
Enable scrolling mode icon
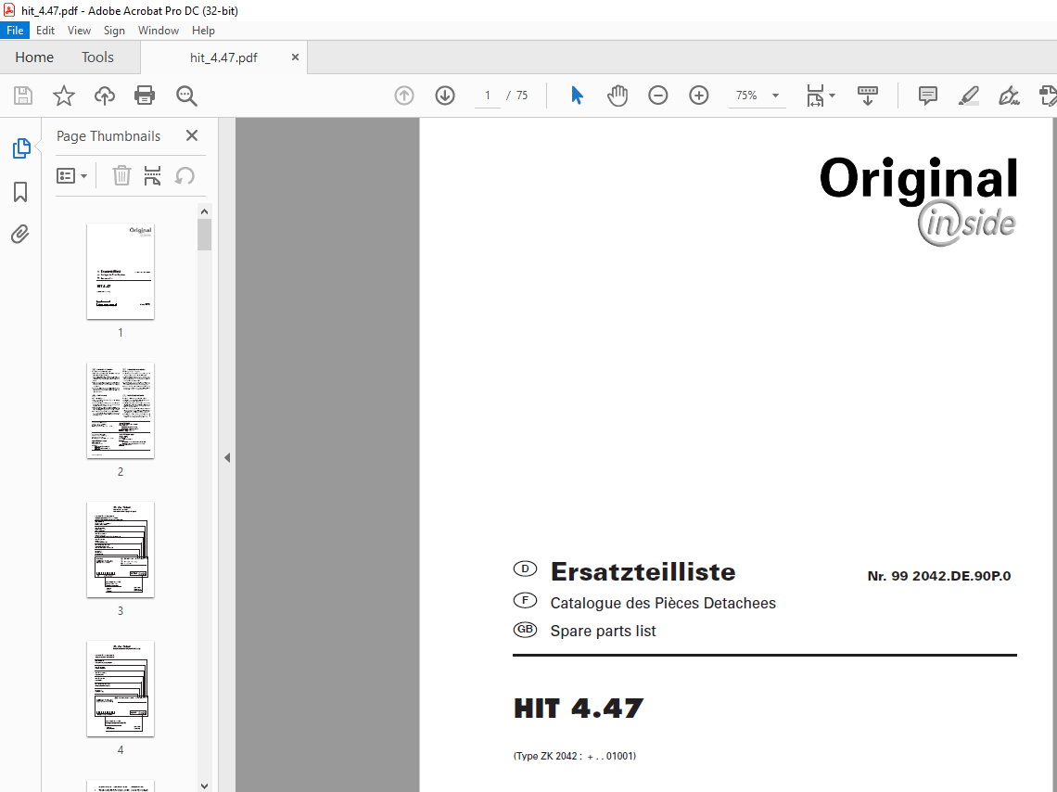[x=868, y=96]
